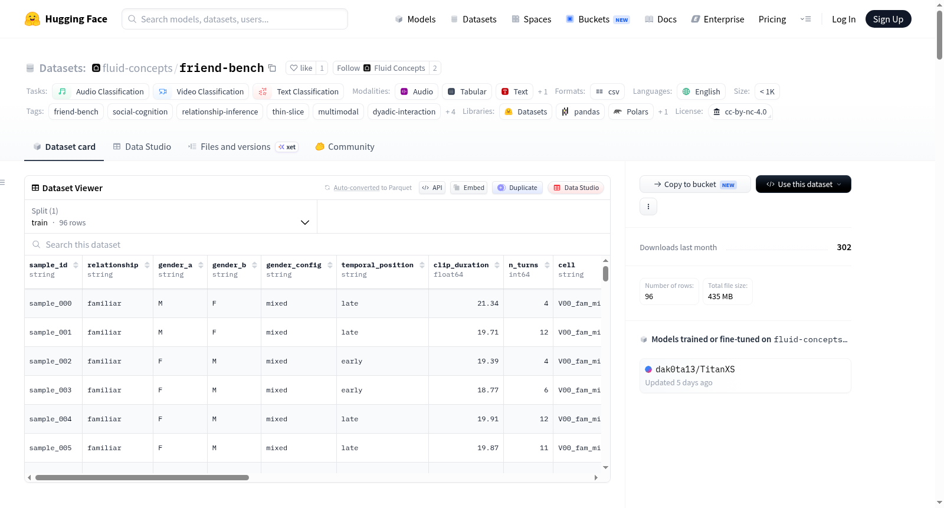Sort by relationship column
The height and width of the screenshot is (508, 944).
tap(147, 265)
